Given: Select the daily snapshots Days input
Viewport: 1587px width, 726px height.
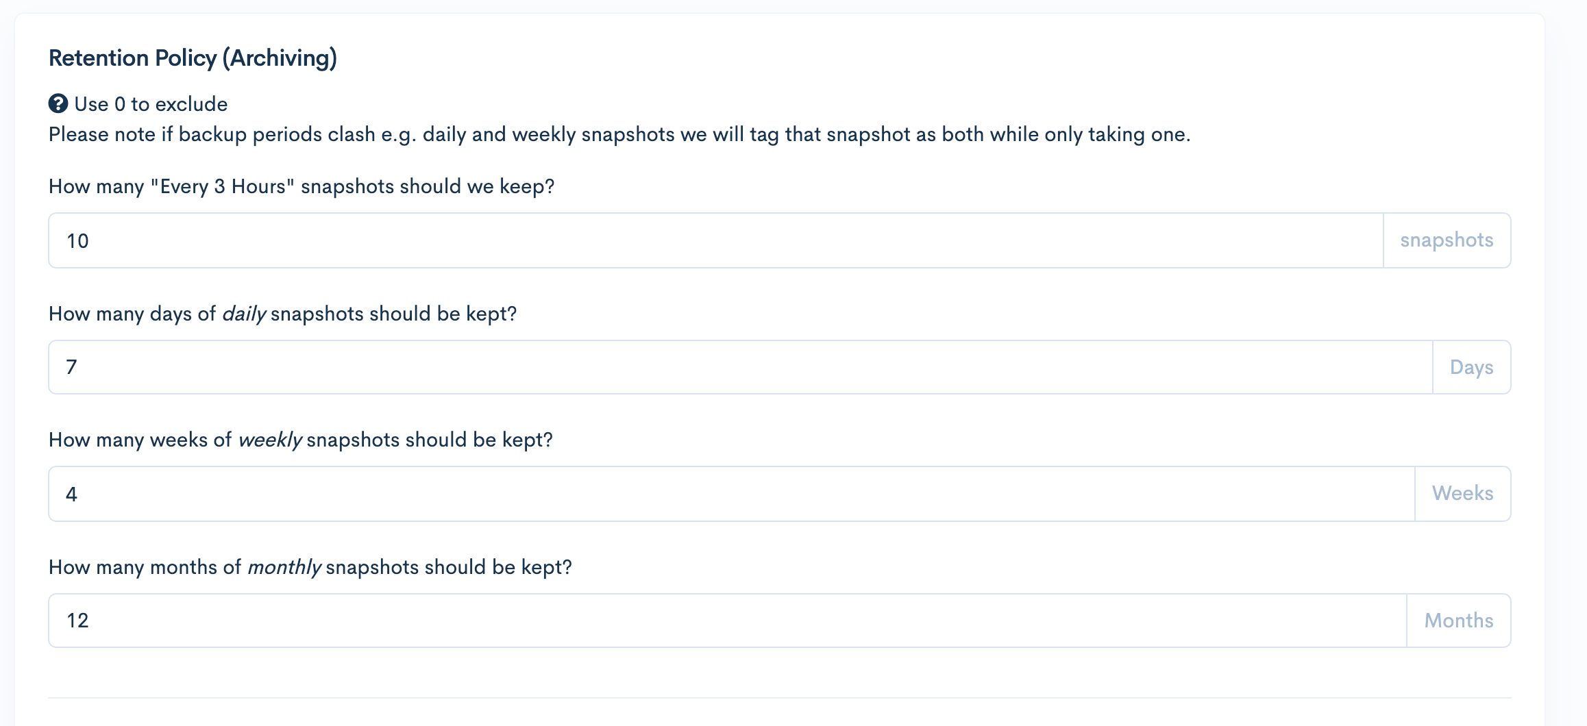Looking at the screenshot, I should click(x=741, y=367).
